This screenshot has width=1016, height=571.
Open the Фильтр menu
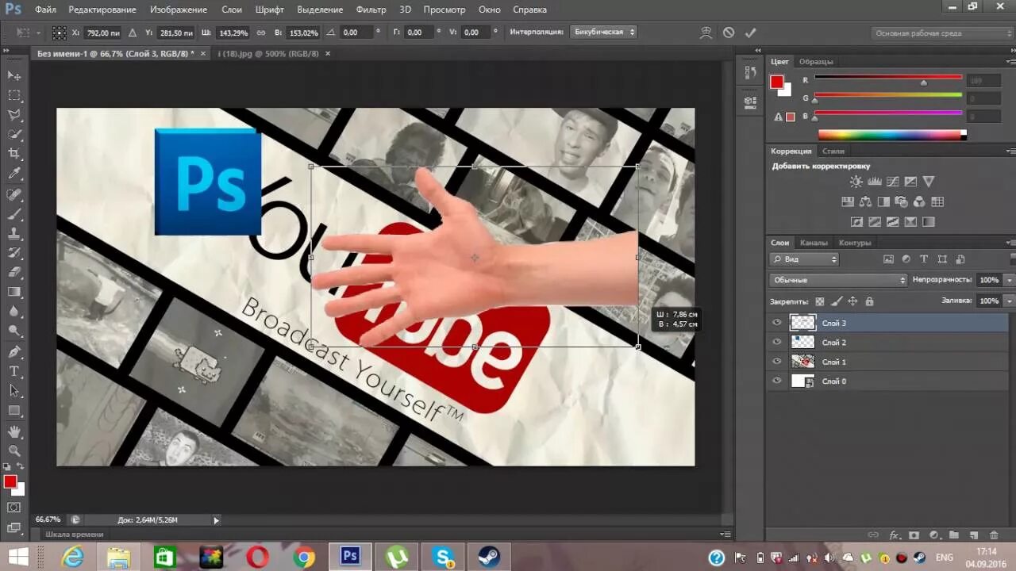(x=371, y=10)
